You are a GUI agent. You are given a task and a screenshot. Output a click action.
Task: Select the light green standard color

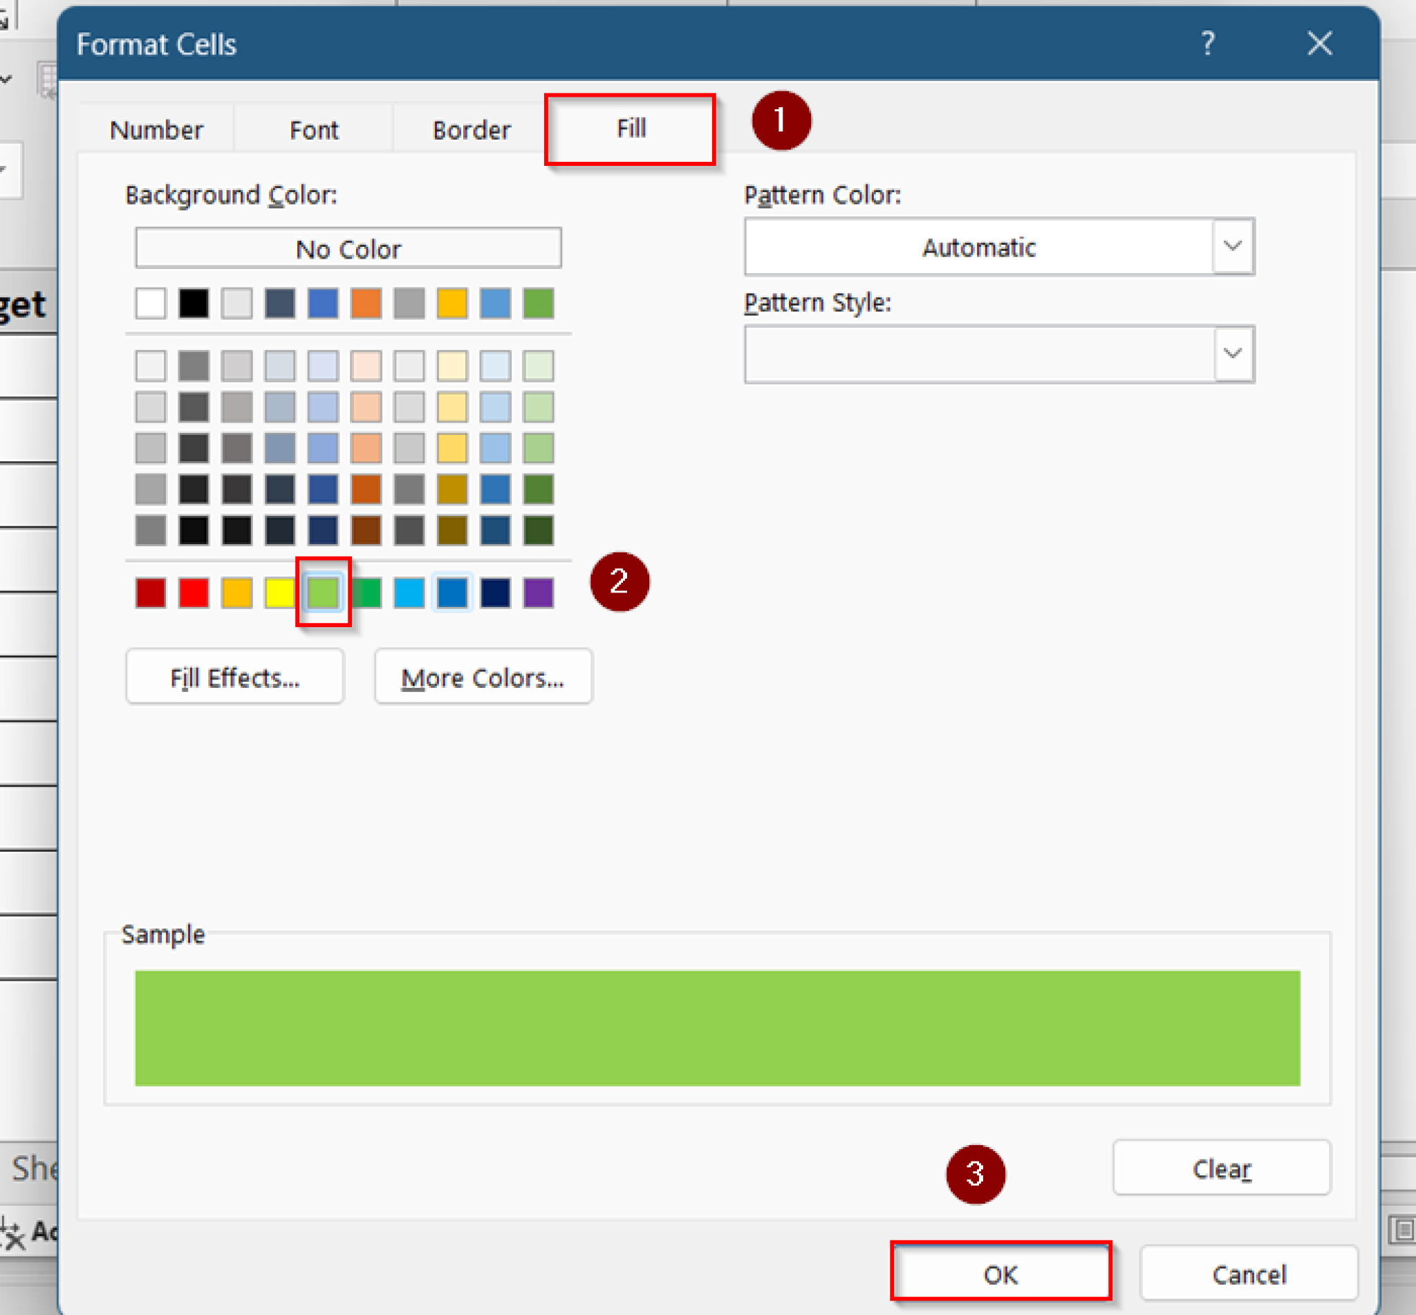coord(323,593)
